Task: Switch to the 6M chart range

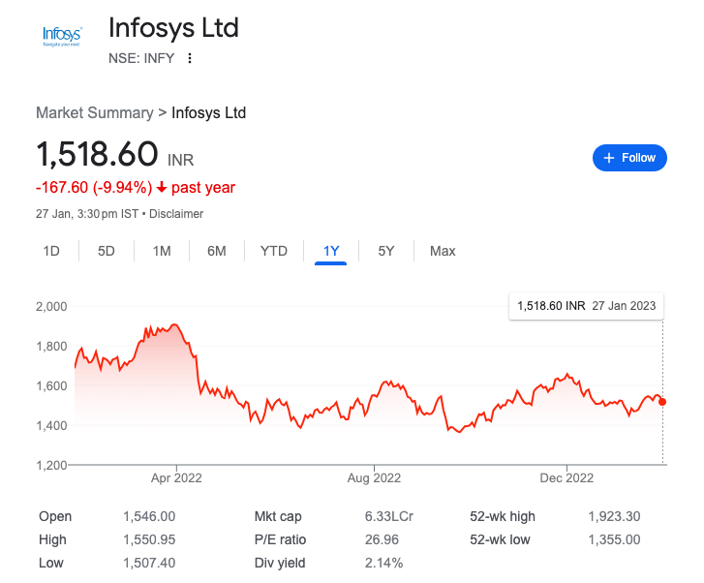Action: pyautogui.click(x=217, y=251)
